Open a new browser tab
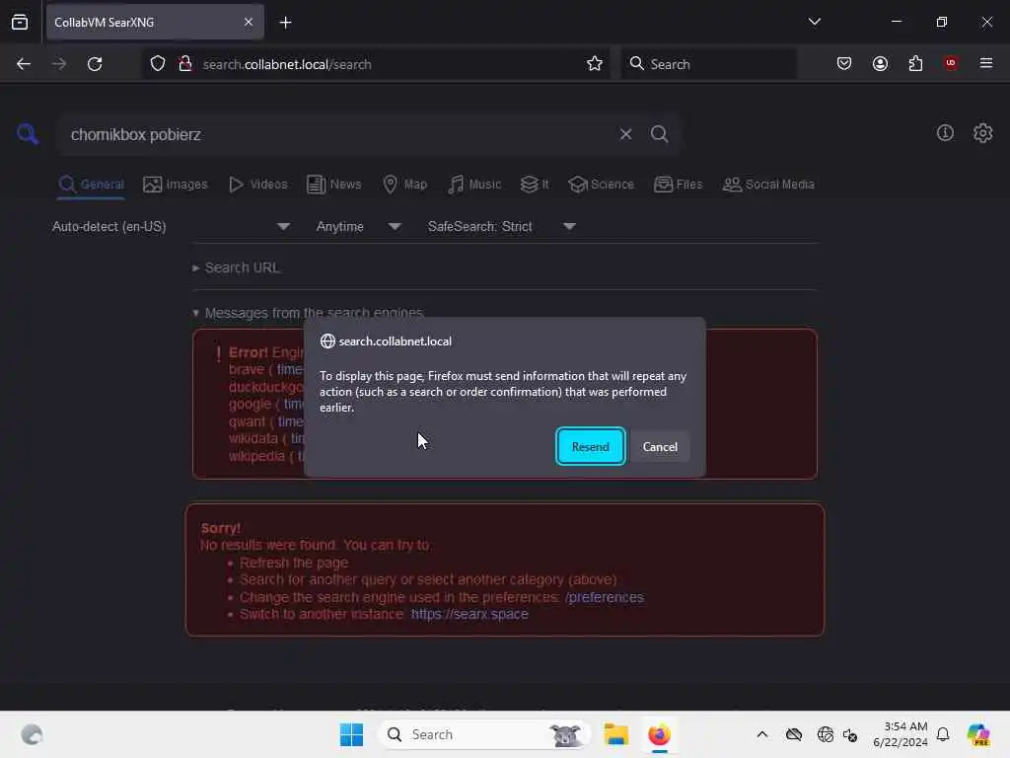The image size is (1010, 758). [x=285, y=23]
